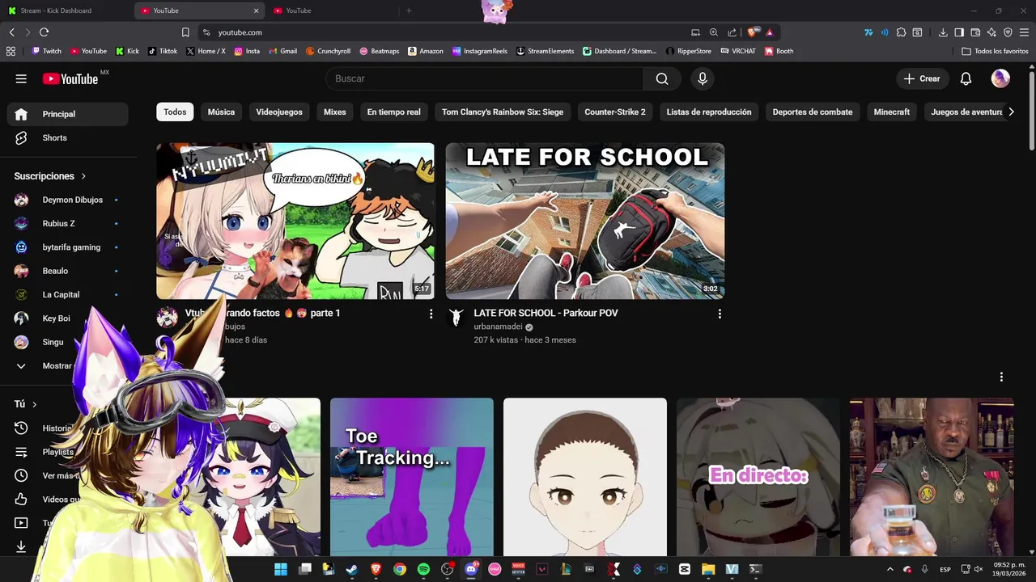This screenshot has height=582, width=1036.
Task: Open options menu for Vtuber factos video
Action: [x=431, y=314]
